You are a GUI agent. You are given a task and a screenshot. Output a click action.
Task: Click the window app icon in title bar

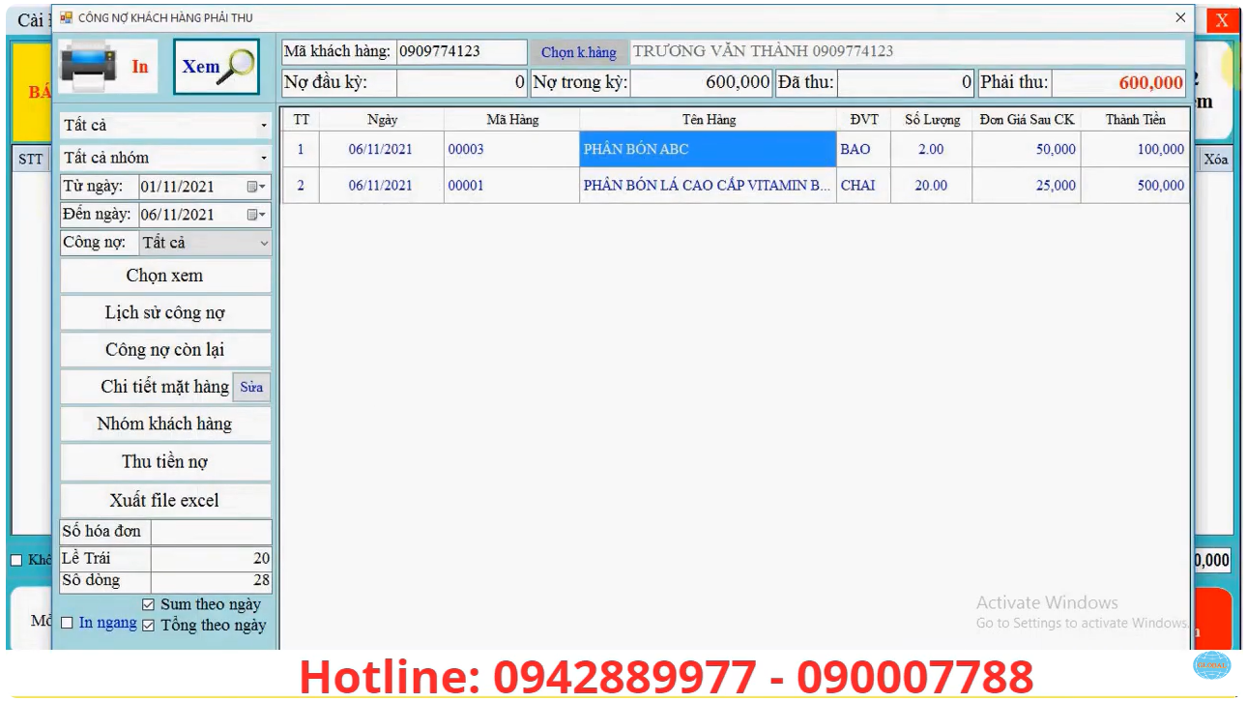[66, 17]
